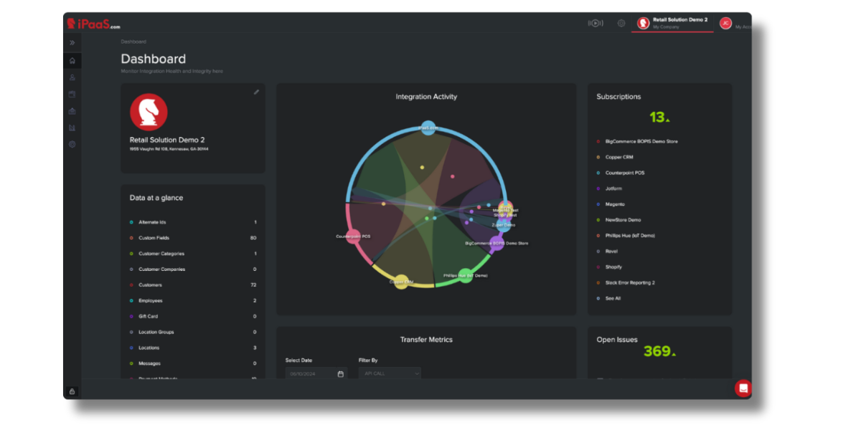The image size is (861, 430).
Task: Select Counterpoint POS node in chord chart
Action: pyautogui.click(x=353, y=236)
